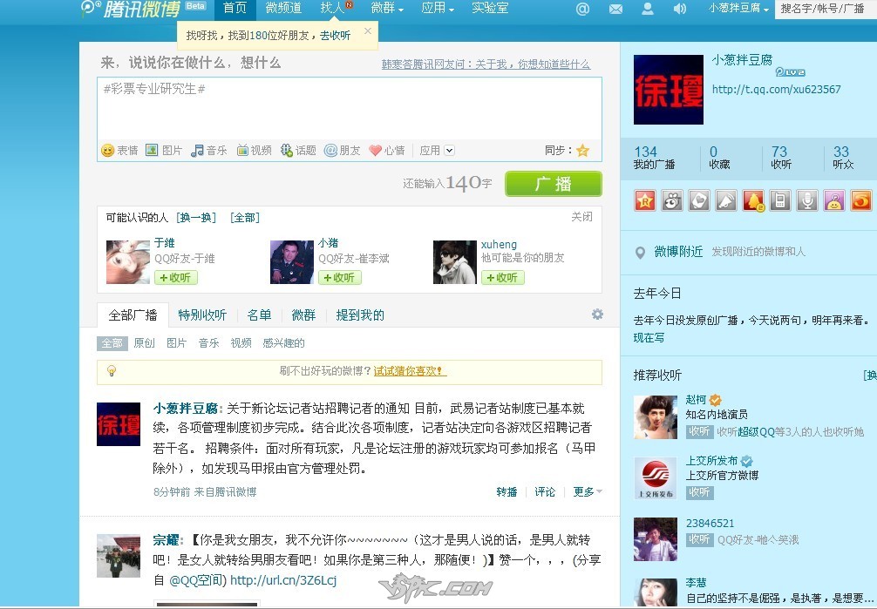This screenshot has width=877, height=609.
Task: Click the red QQ penguin badge
Action: 753,200
